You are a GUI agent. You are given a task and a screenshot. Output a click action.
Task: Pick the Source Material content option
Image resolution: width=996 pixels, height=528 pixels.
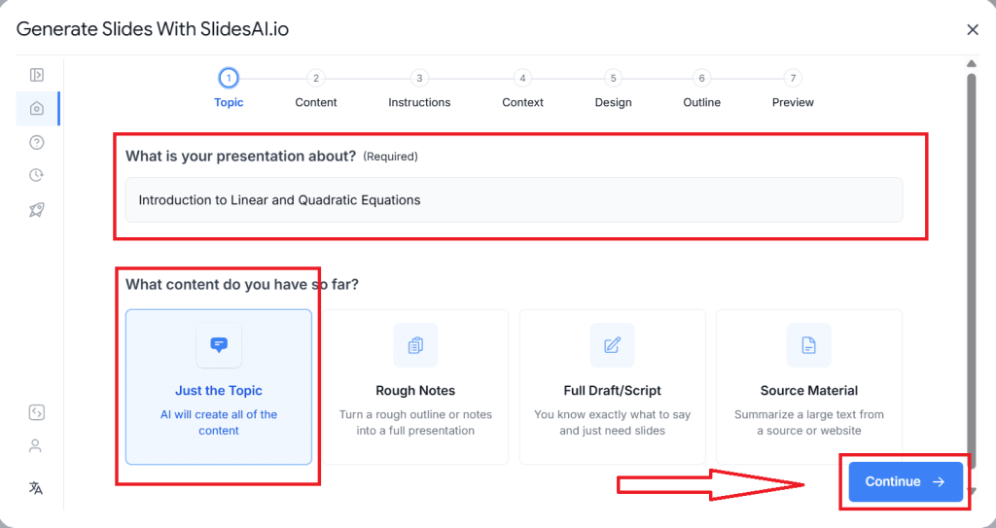coord(808,387)
